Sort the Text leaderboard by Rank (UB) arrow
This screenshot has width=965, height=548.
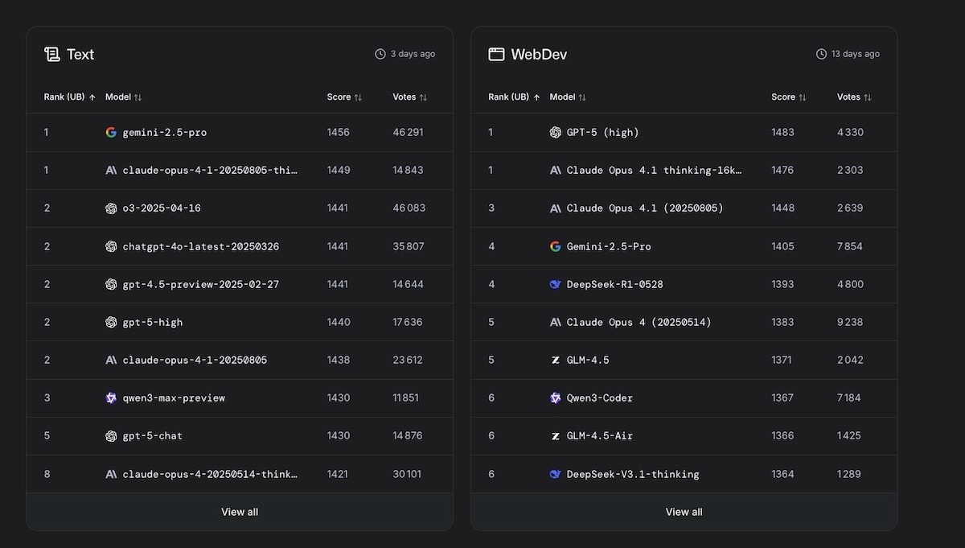[92, 97]
